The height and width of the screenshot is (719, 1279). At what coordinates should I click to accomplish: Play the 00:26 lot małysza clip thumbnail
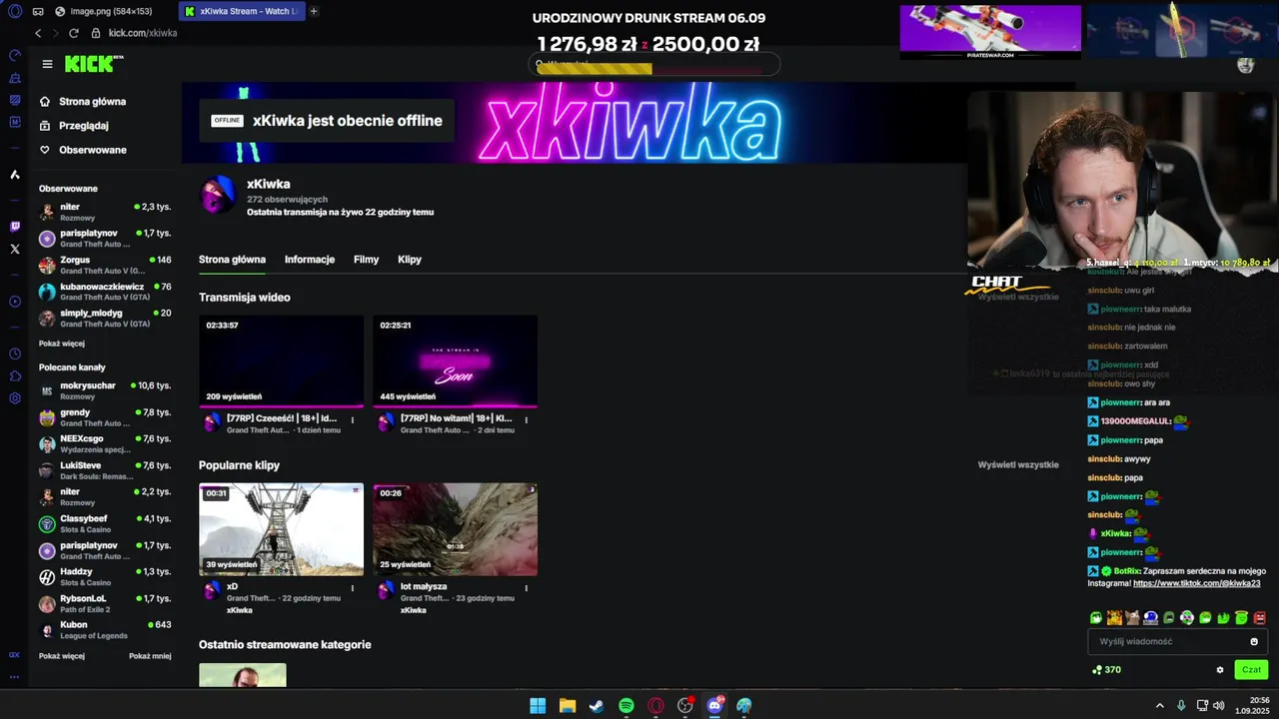coord(455,529)
